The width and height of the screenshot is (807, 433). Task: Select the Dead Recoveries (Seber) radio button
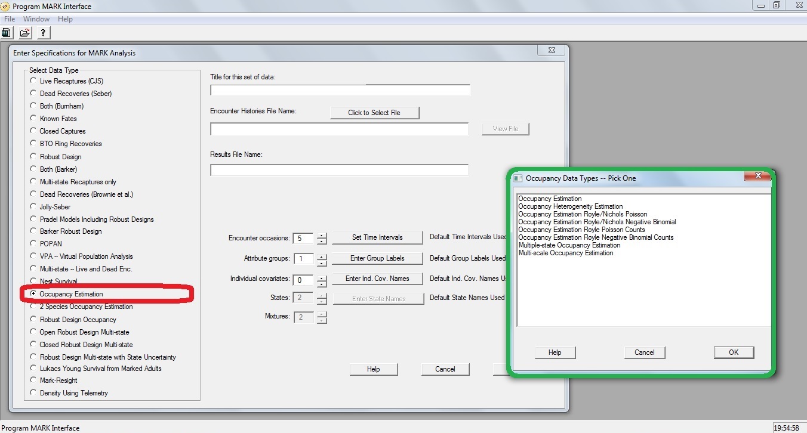coord(71,94)
